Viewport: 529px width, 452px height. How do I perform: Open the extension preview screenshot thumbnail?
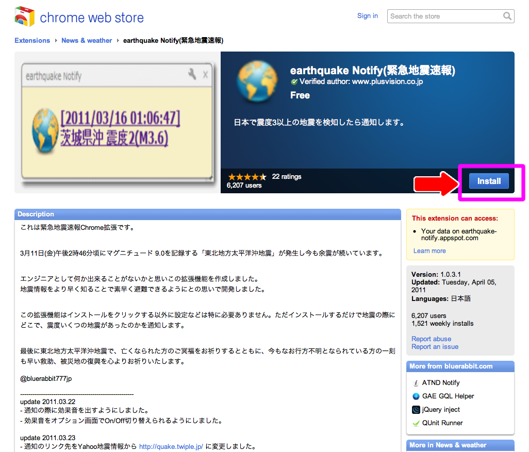click(117, 122)
